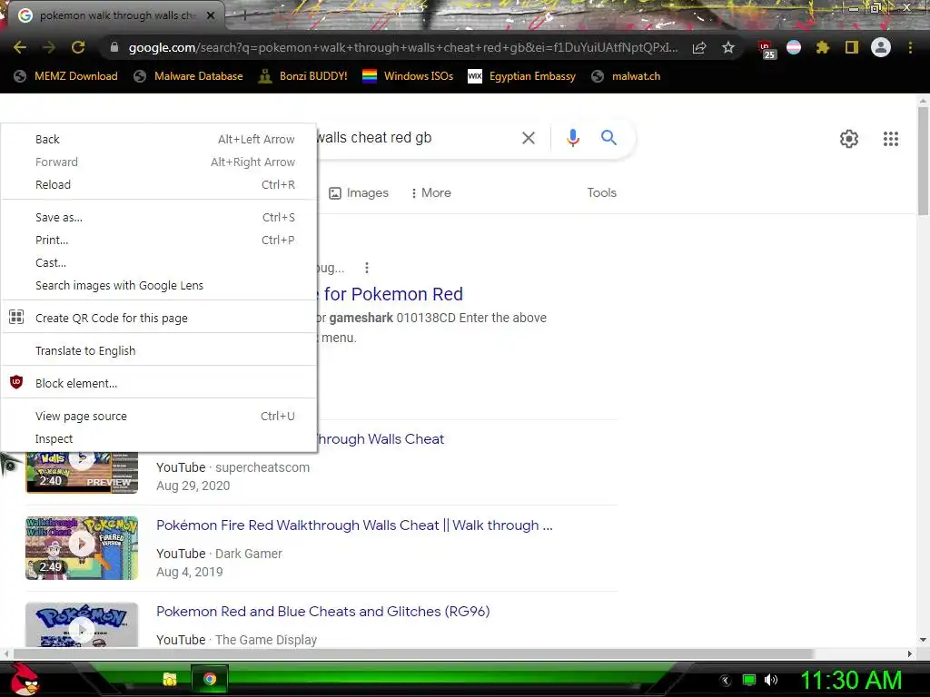Select Translate to English
The height and width of the screenshot is (697, 930).
[159, 350]
